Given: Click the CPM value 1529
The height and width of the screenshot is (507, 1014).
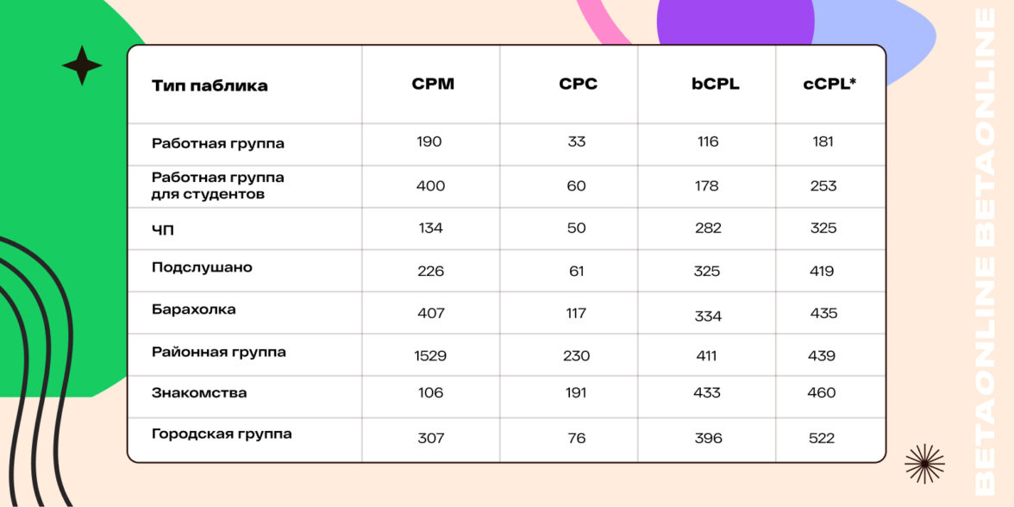Looking at the screenshot, I should click(x=429, y=355).
